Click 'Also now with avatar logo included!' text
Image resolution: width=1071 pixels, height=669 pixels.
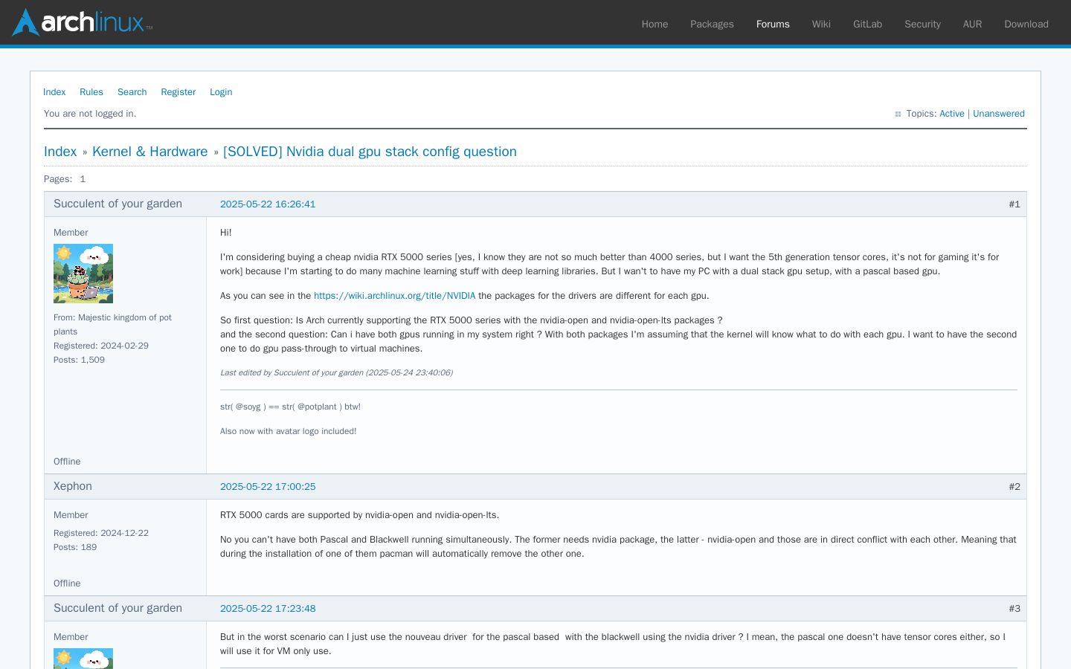[x=288, y=431]
